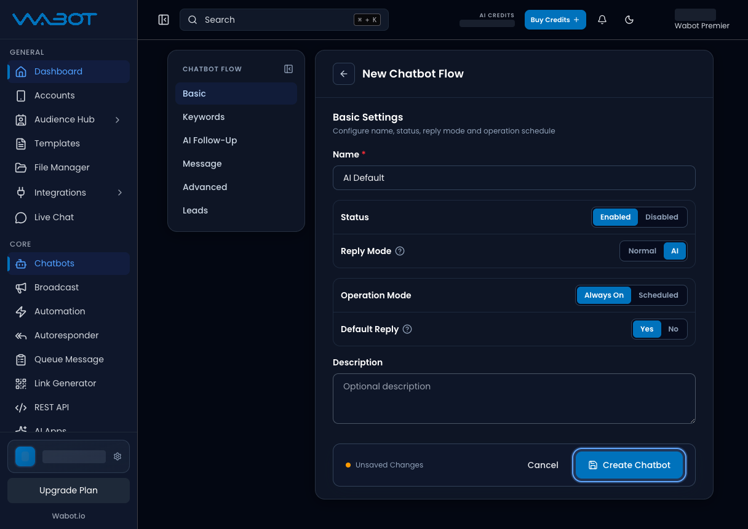The height and width of the screenshot is (529, 748).
Task: Set Default Reply to No
Action: coord(674,329)
